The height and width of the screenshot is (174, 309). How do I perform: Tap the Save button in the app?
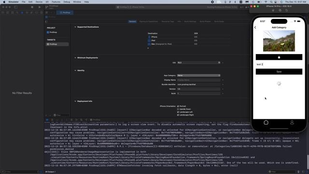[x=279, y=72]
